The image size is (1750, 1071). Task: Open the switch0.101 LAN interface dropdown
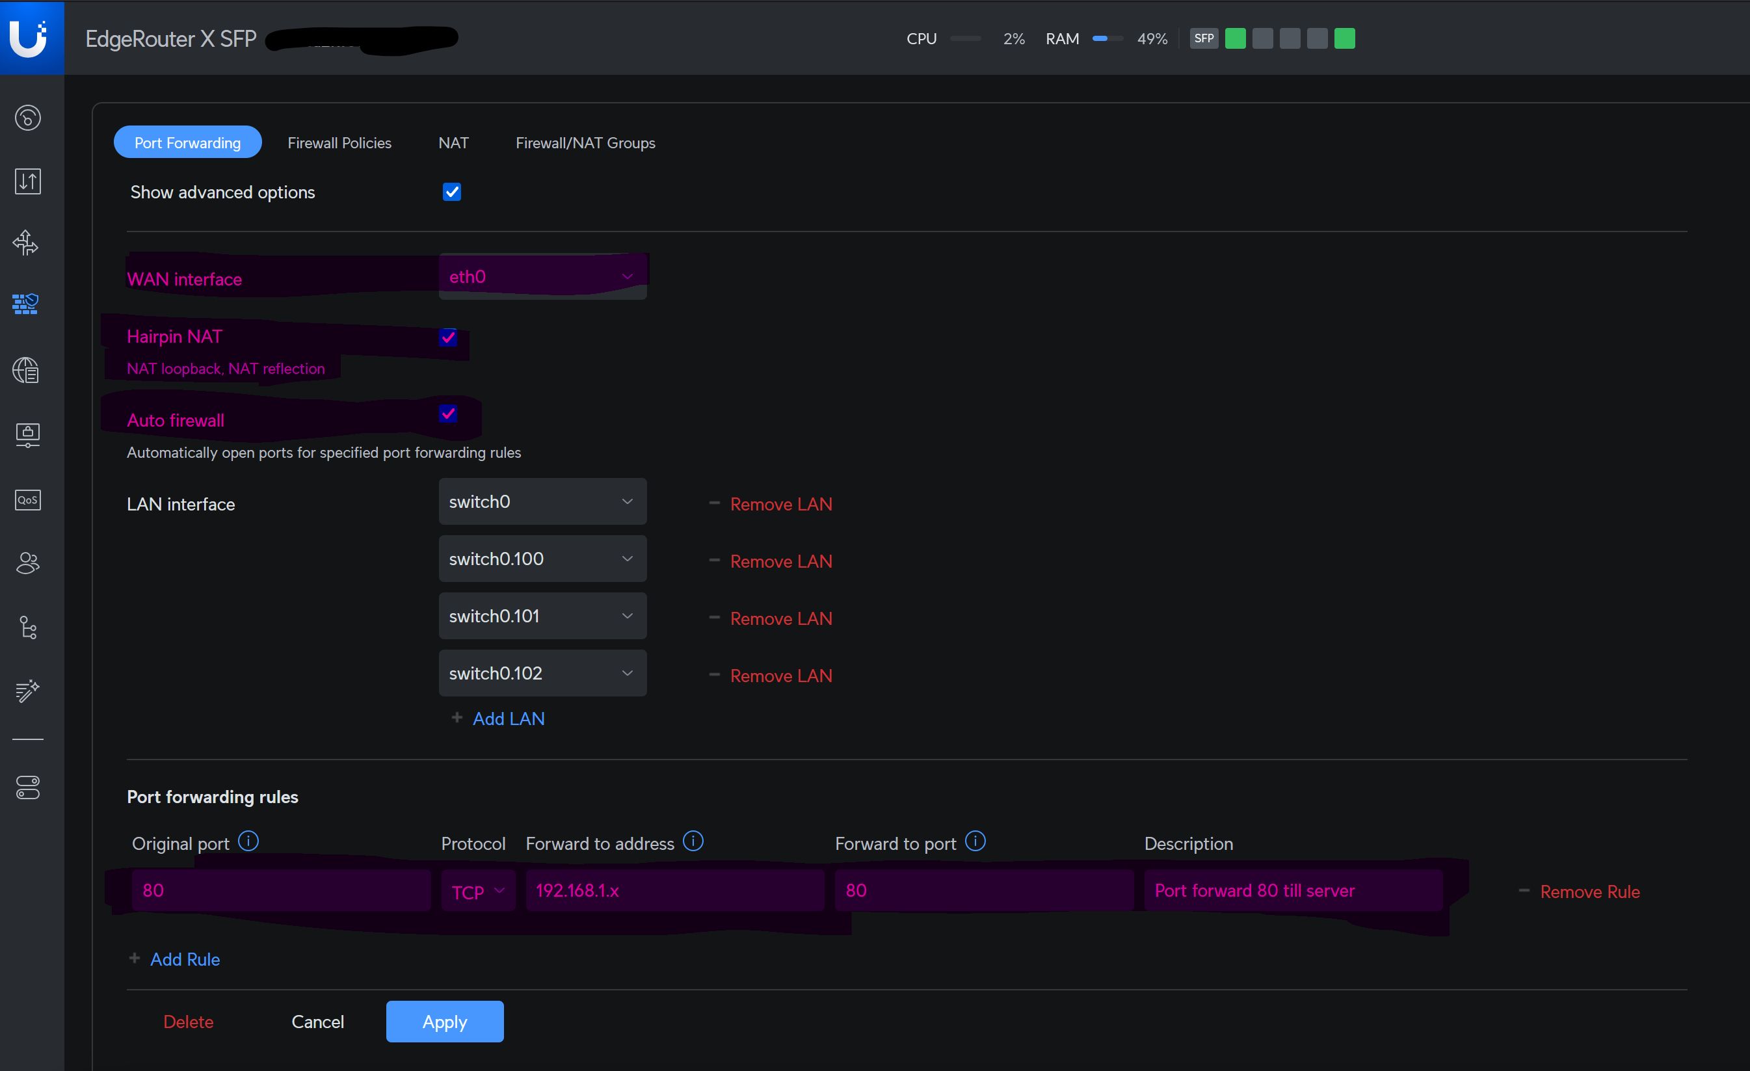pyautogui.click(x=542, y=616)
